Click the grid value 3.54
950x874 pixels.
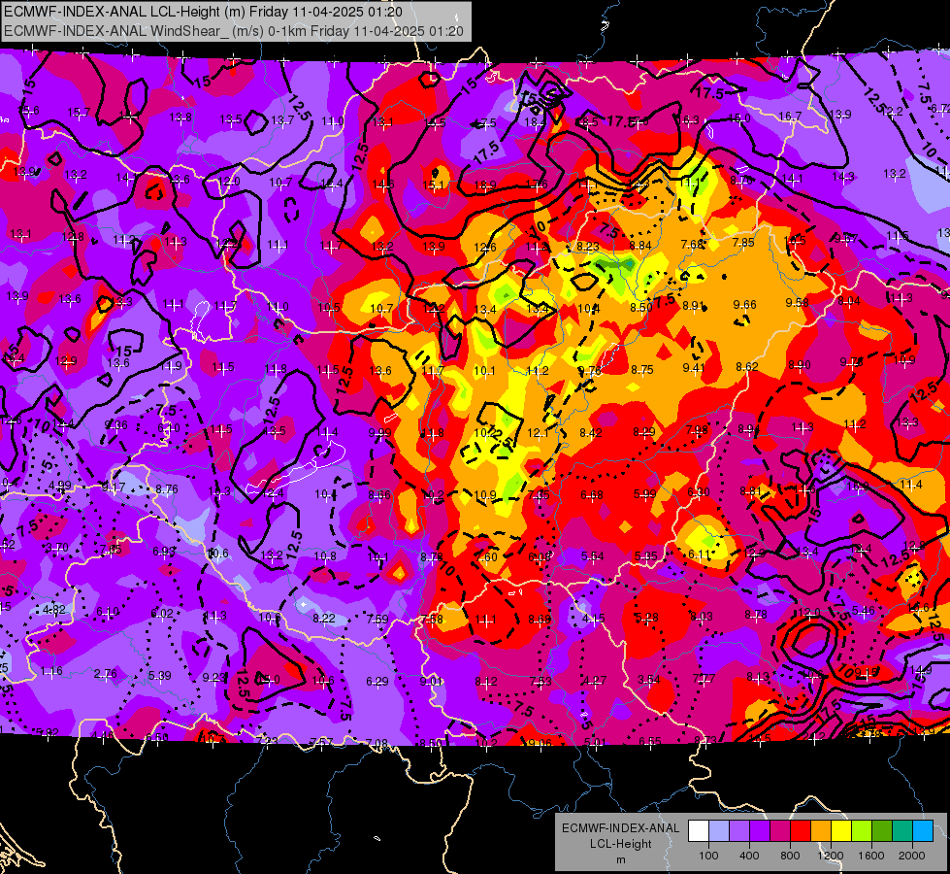649,680
